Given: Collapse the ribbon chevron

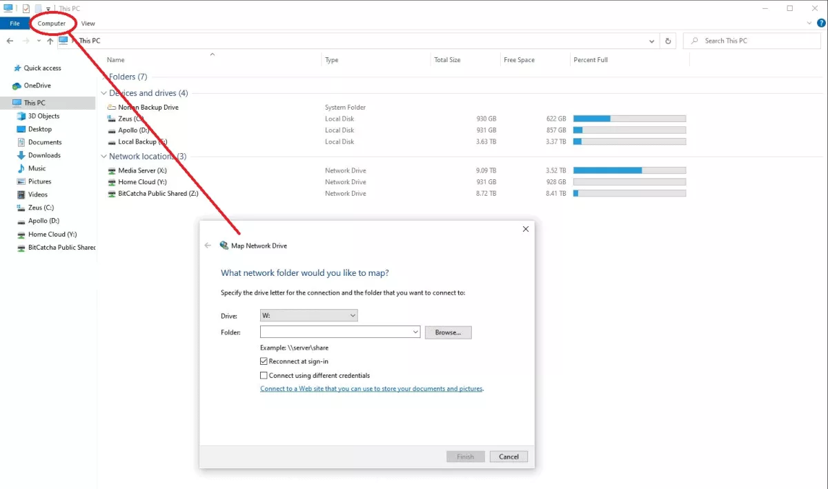Looking at the screenshot, I should (x=810, y=23).
